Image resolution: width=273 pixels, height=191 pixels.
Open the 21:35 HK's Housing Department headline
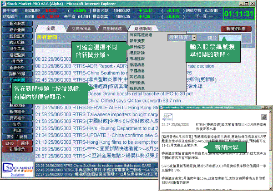tap(97, 128)
